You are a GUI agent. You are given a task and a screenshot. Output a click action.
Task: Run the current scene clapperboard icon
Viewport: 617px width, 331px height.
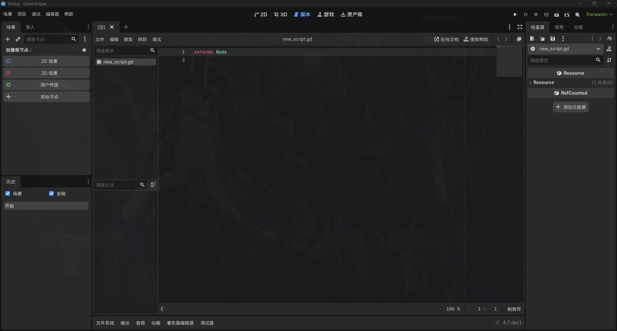click(x=557, y=14)
